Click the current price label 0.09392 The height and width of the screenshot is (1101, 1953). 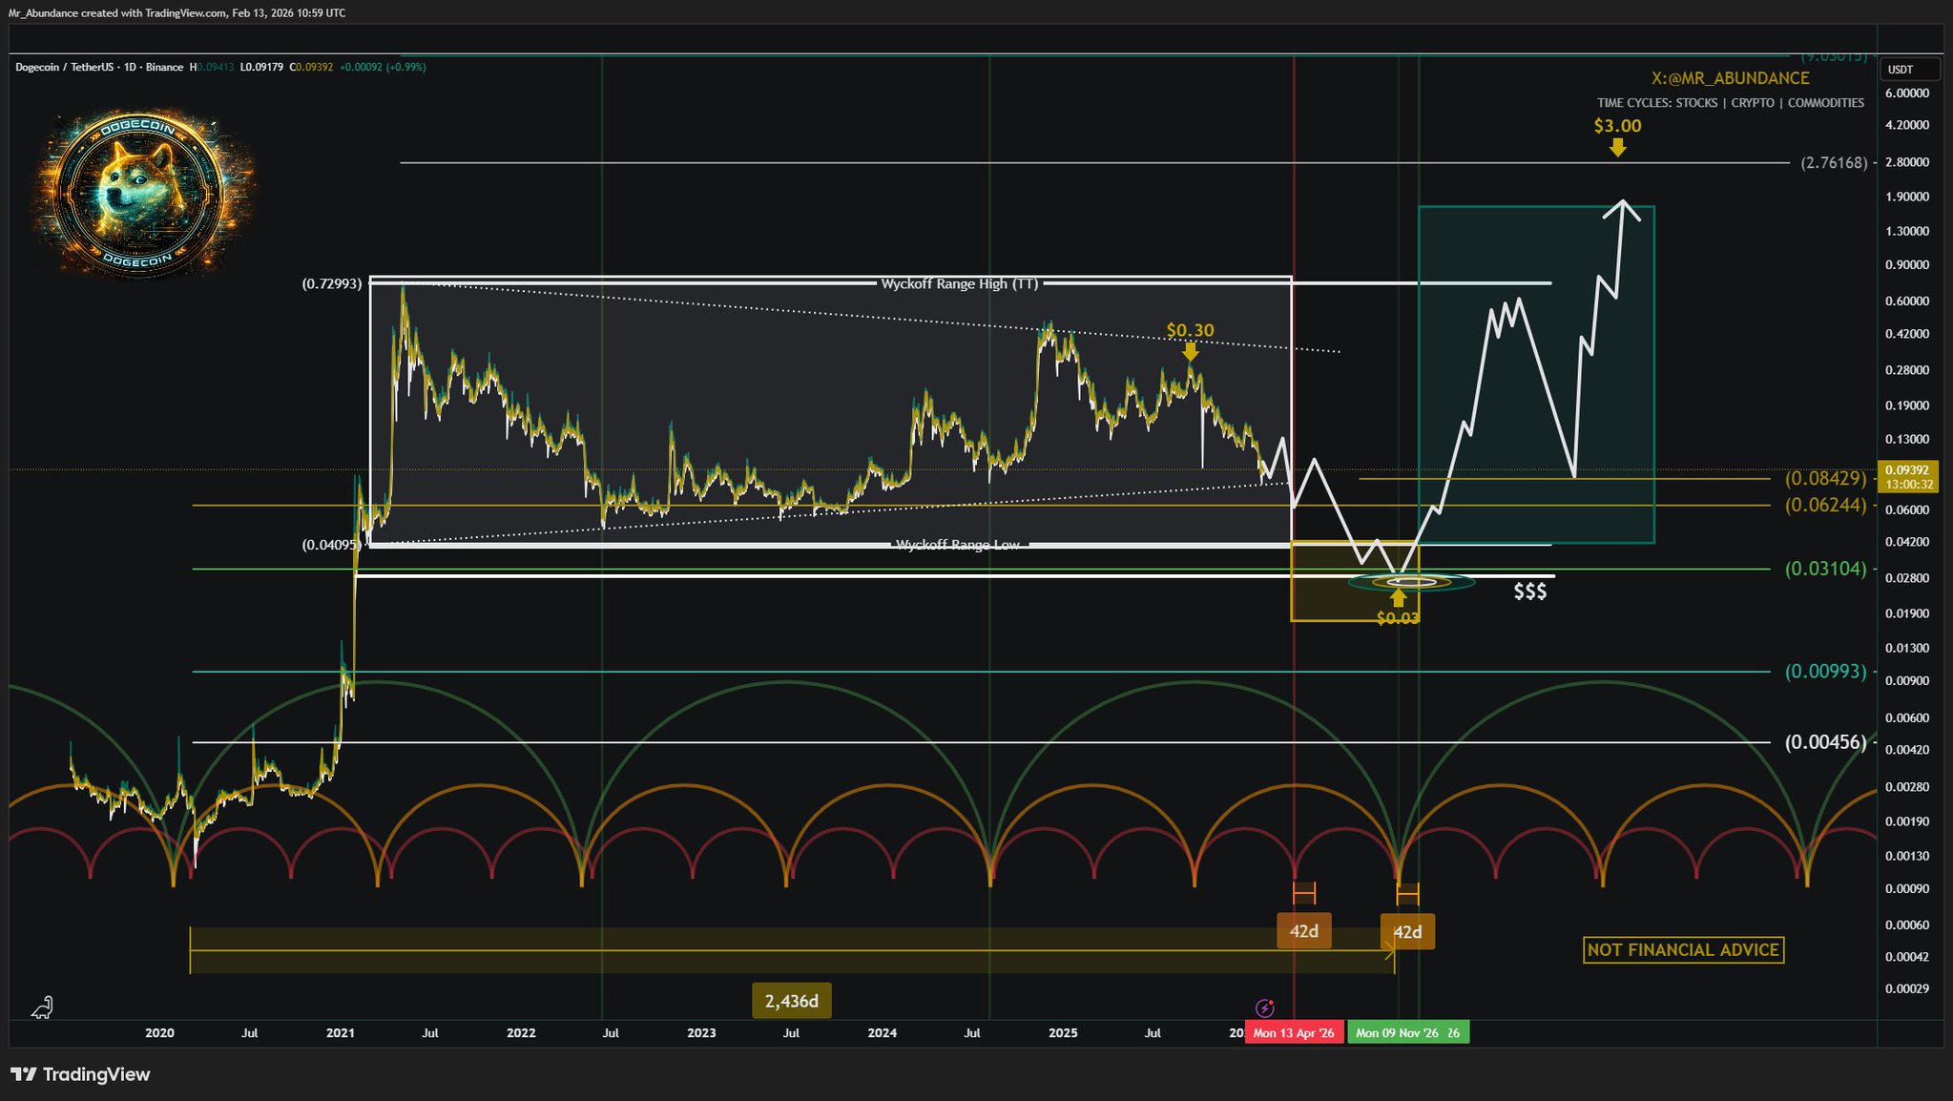1909,469
